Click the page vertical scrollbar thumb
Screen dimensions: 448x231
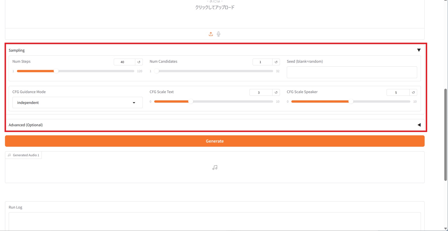(445, 135)
